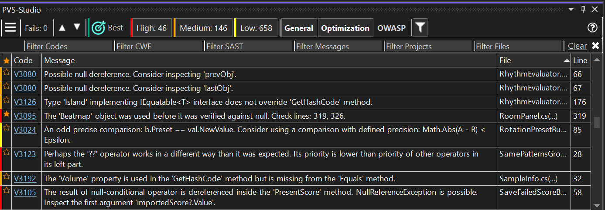Clear all filters with the X icon
The width and height of the screenshot is (605, 210).
[x=595, y=46]
